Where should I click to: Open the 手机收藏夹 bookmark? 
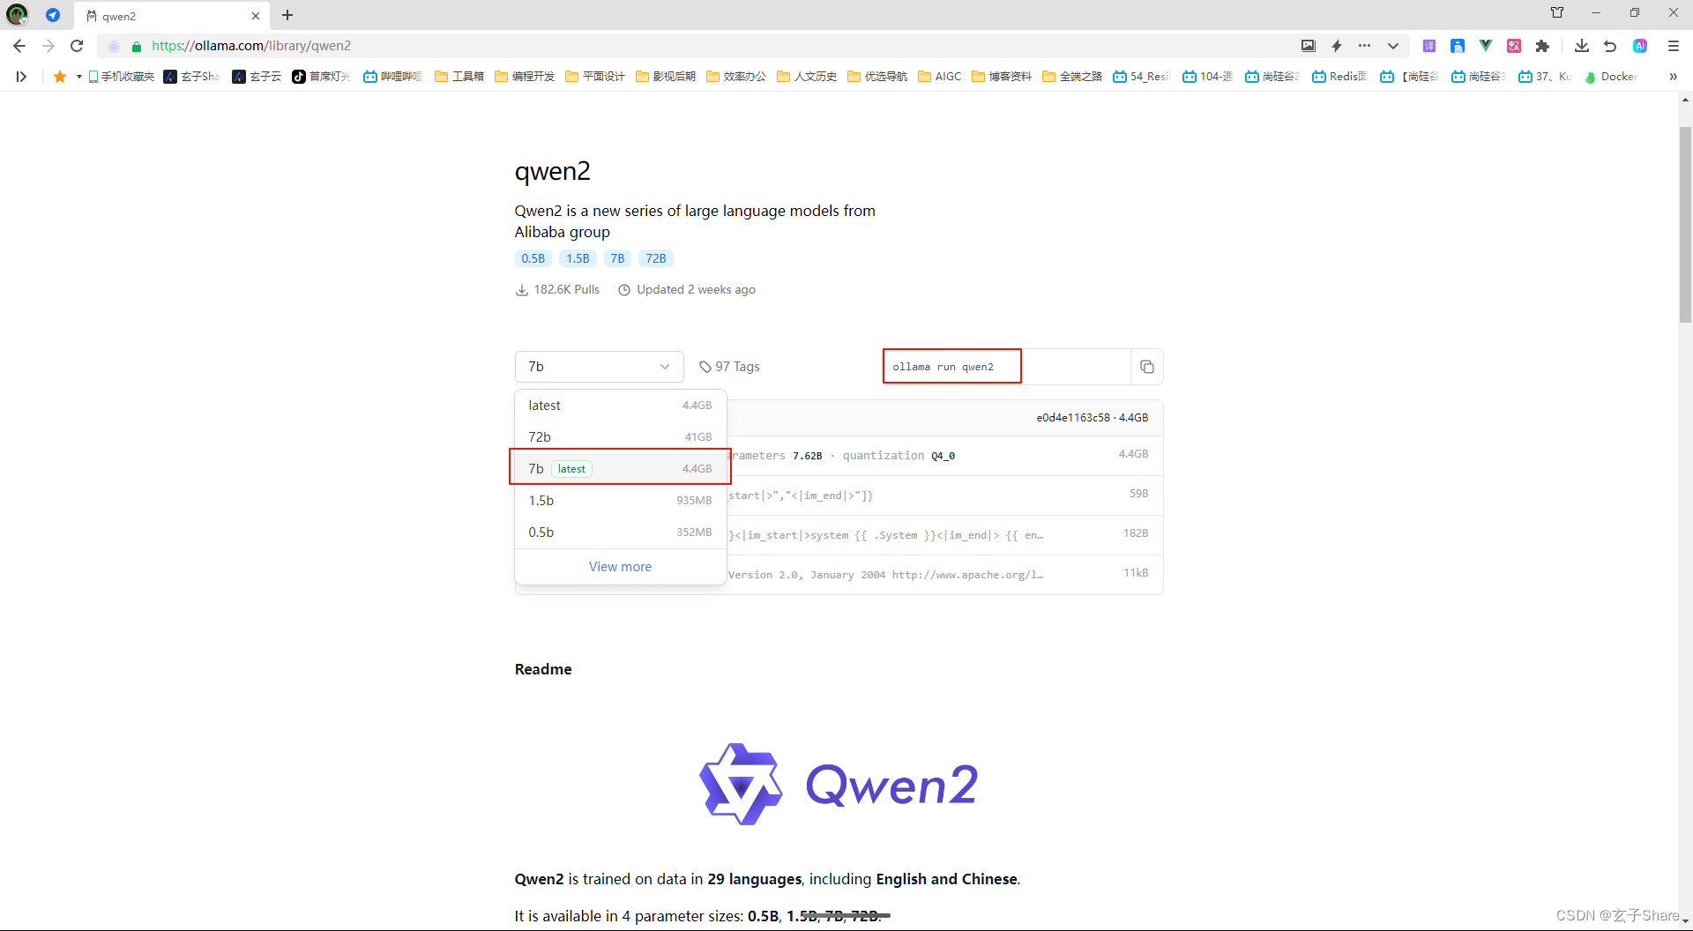pyautogui.click(x=122, y=77)
